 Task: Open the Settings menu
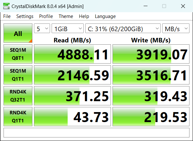point(25,16)
